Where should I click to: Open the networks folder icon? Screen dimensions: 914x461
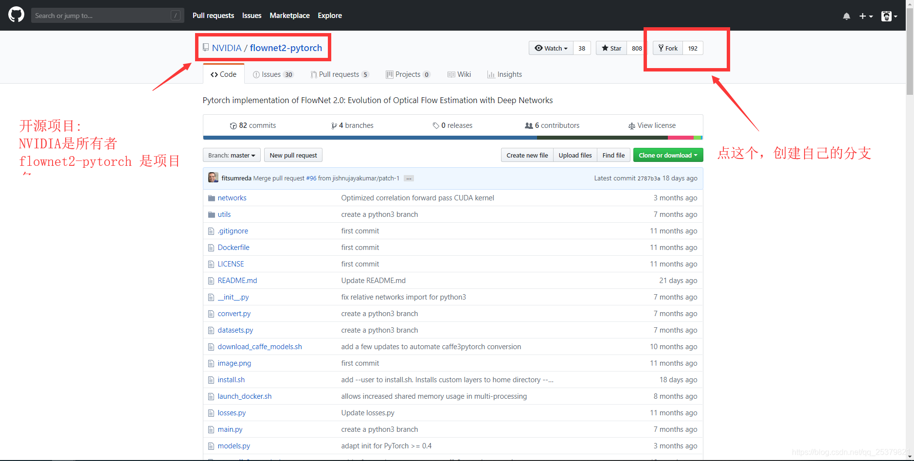(211, 198)
